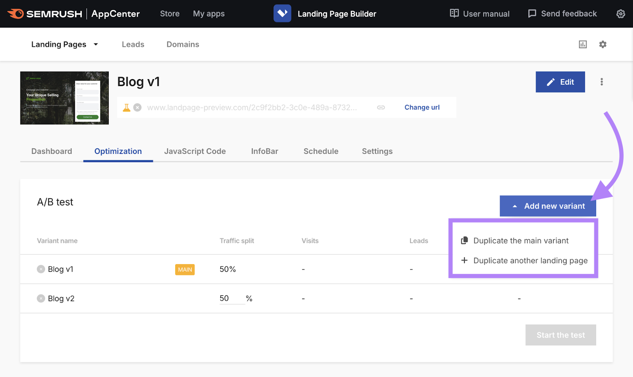Open the User manual
This screenshot has height=377, width=633.
point(479,13)
